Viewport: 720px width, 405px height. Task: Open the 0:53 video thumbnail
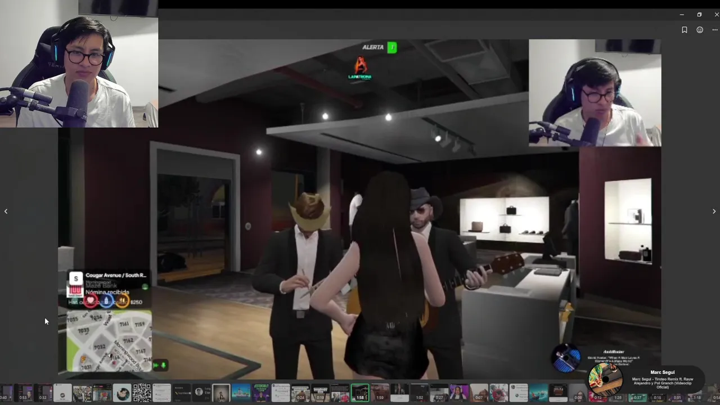pyautogui.click(x=23, y=393)
